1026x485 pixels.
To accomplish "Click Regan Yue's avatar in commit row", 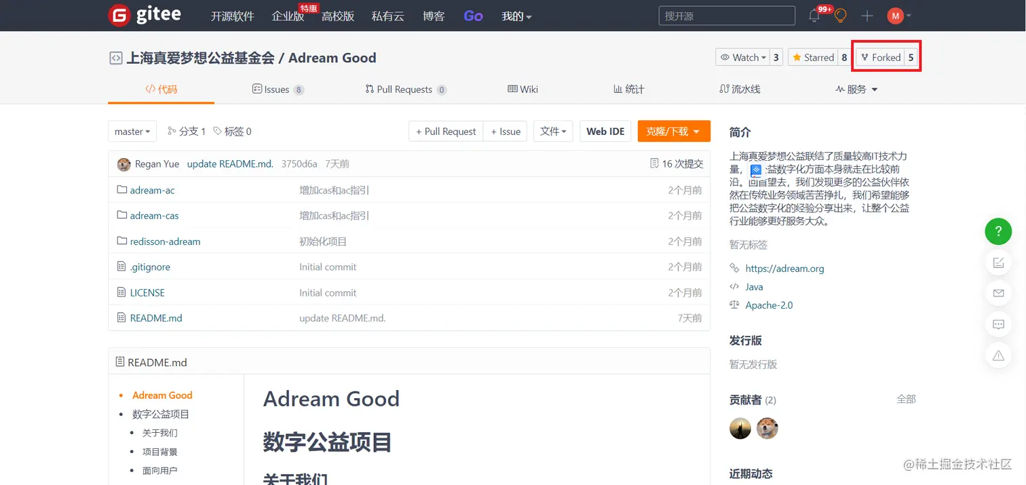I will point(123,164).
